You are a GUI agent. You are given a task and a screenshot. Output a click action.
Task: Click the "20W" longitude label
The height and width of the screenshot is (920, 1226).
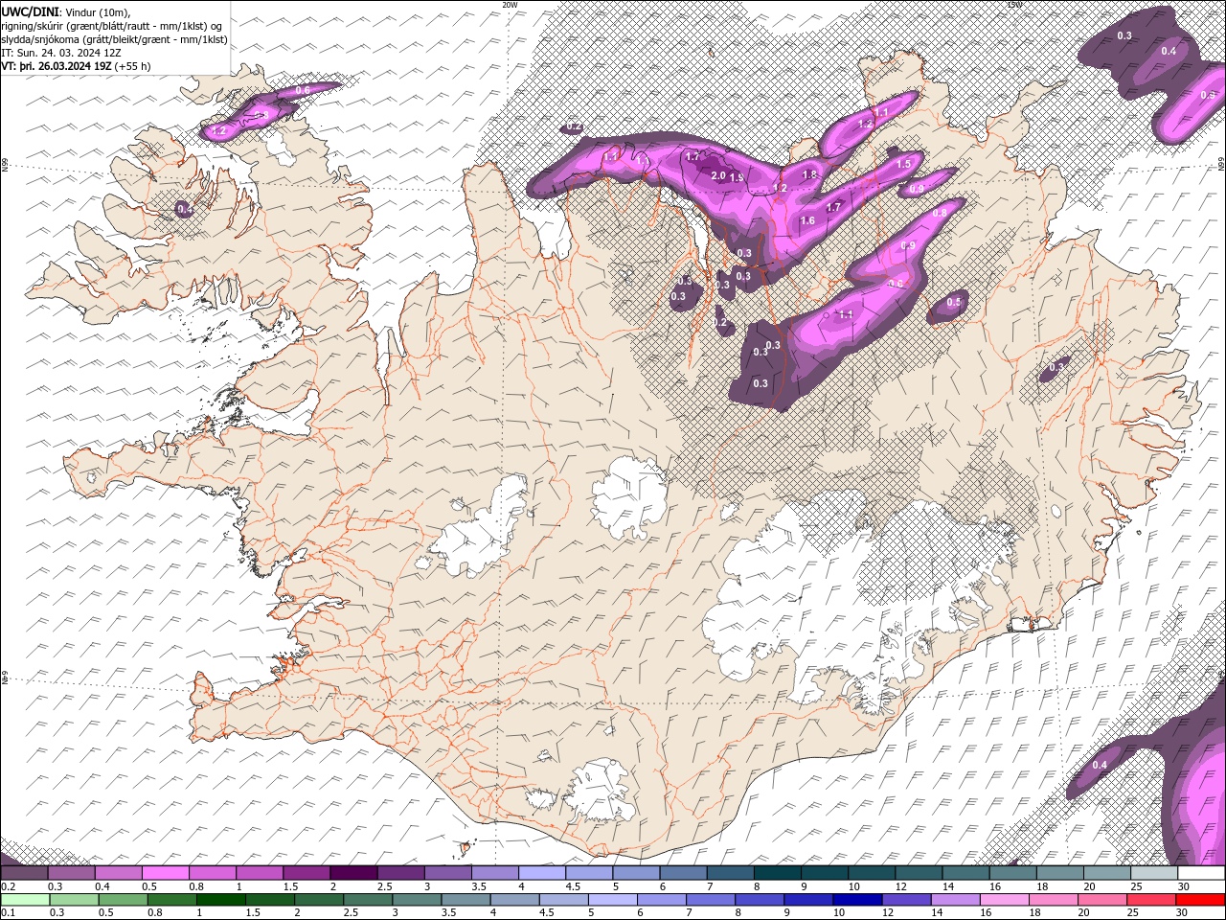click(510, 5)
